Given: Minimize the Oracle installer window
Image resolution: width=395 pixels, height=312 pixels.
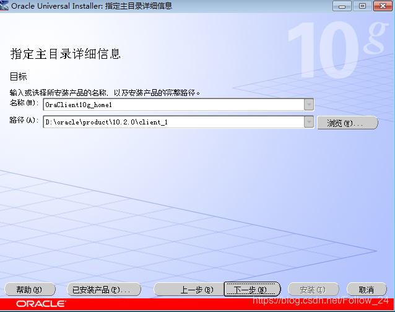Looking at the screenshot, I should [342, 6].
